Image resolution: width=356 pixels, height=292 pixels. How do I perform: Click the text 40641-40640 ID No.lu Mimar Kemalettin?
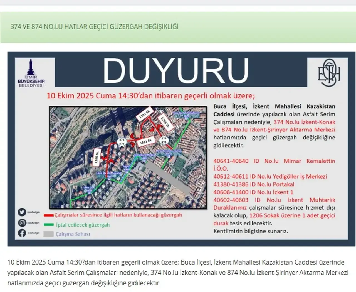click(274, 161)
